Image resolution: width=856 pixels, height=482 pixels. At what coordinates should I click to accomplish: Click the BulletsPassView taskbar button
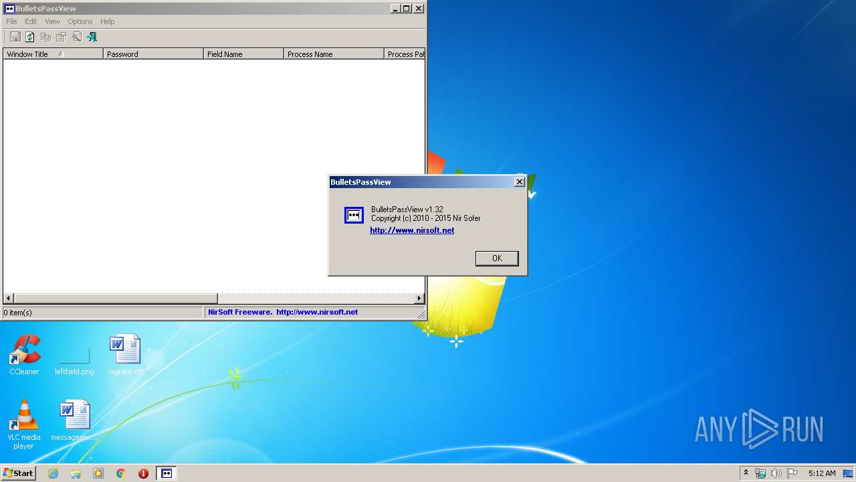point(167,473)
